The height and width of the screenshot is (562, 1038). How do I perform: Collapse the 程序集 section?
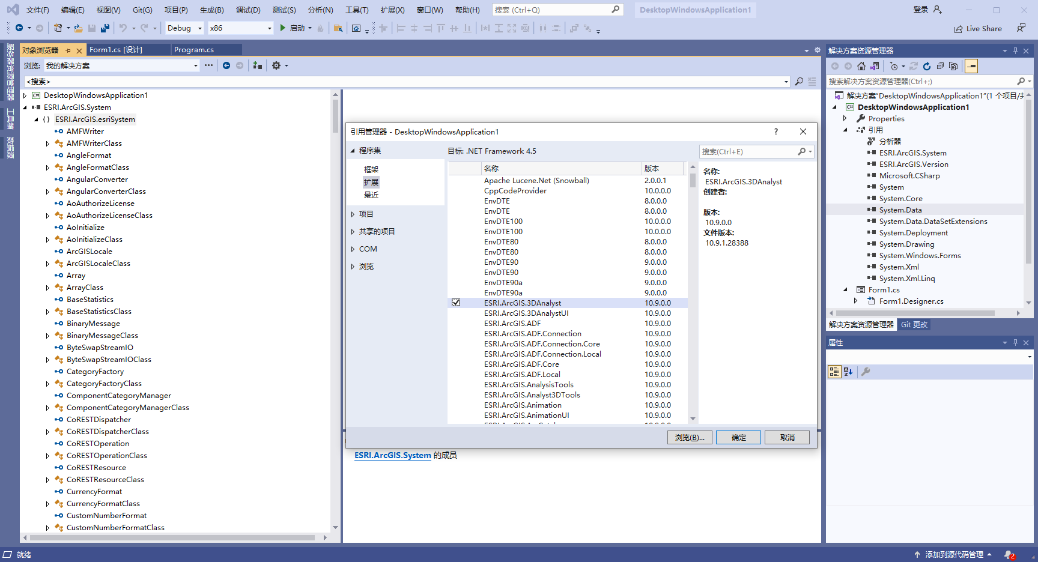click(353, 151)
